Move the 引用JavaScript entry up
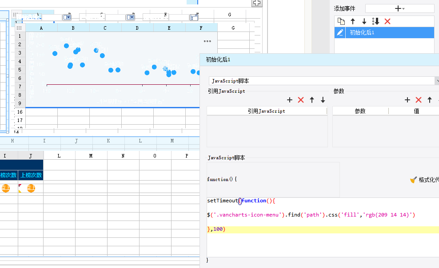 tap(312, 100)
